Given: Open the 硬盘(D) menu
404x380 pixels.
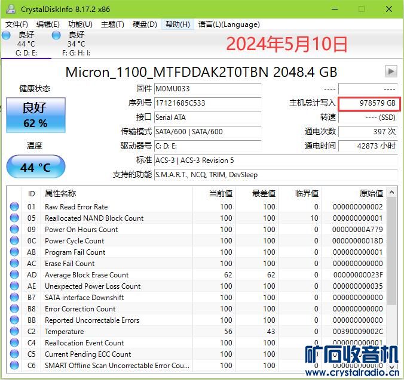Looking at the screenshot, I should point(145,24).
